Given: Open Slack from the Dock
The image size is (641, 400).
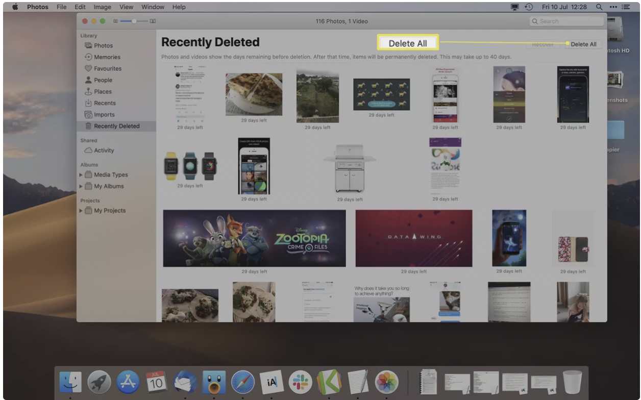Looking at the screenshot, I should tap(300, 382).
